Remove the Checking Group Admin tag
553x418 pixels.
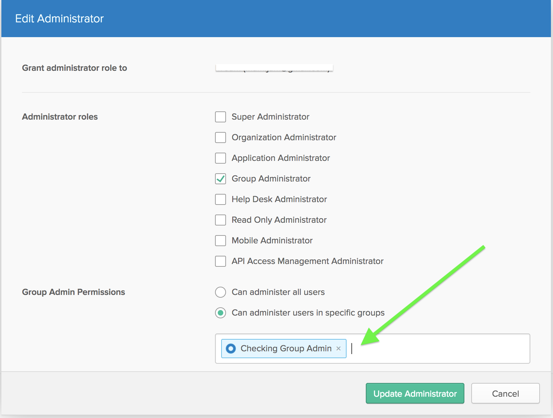point(338,349)
